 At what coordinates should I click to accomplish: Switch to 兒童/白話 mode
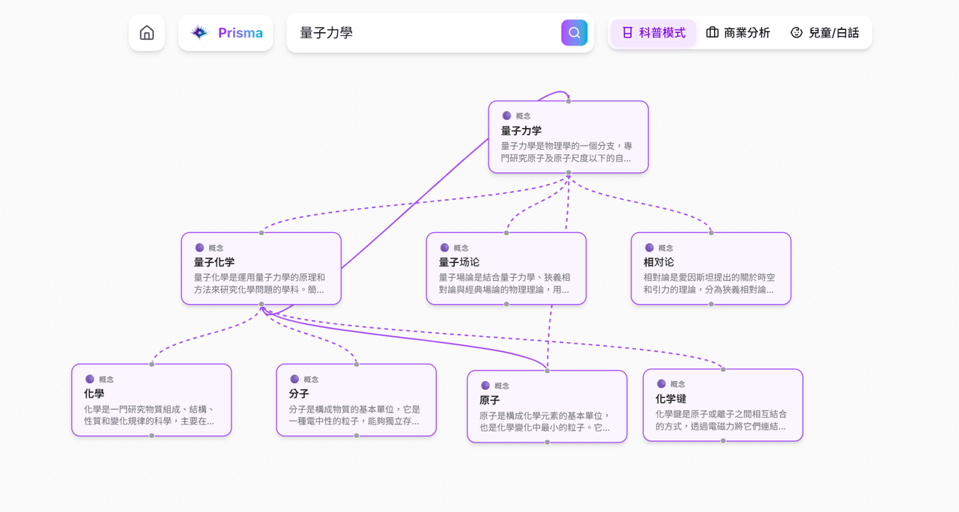(824, 33)
